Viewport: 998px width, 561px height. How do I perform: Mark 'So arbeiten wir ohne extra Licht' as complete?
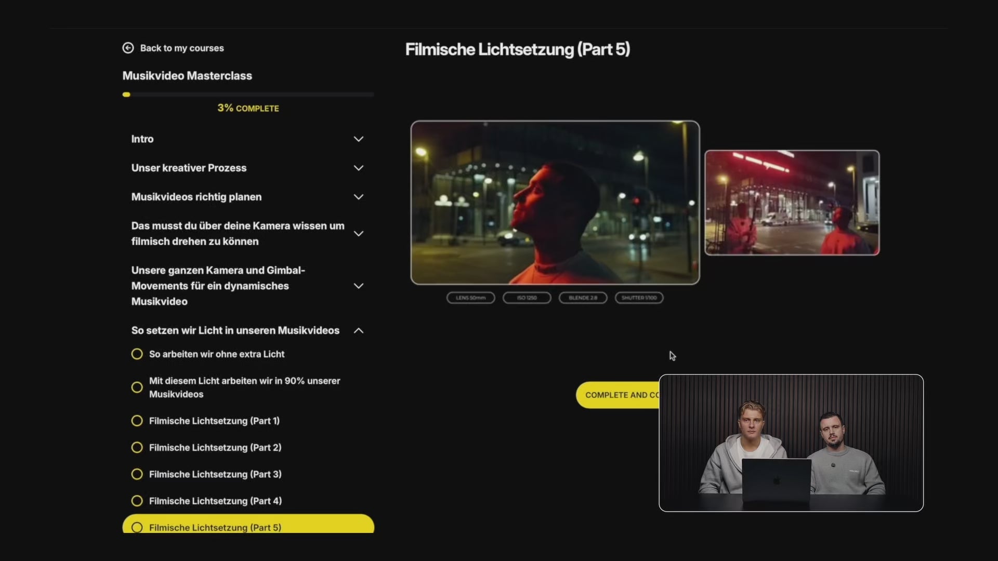(x=137, y=354)
